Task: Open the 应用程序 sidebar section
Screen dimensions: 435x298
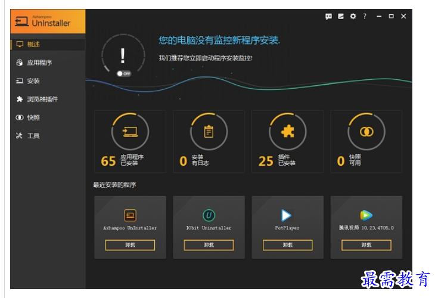Action: pos(48,63)
